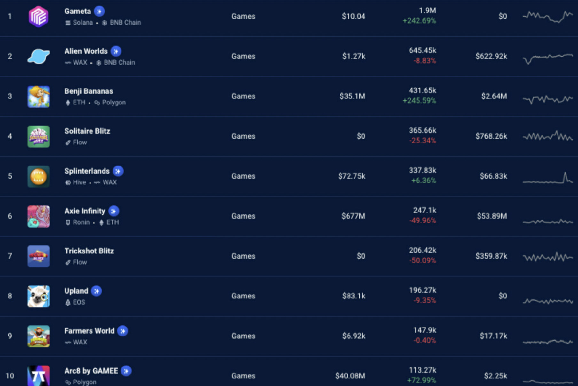Open the Solitaire Blitz cards logo
578x386 pixels.
tap(38, 136)
